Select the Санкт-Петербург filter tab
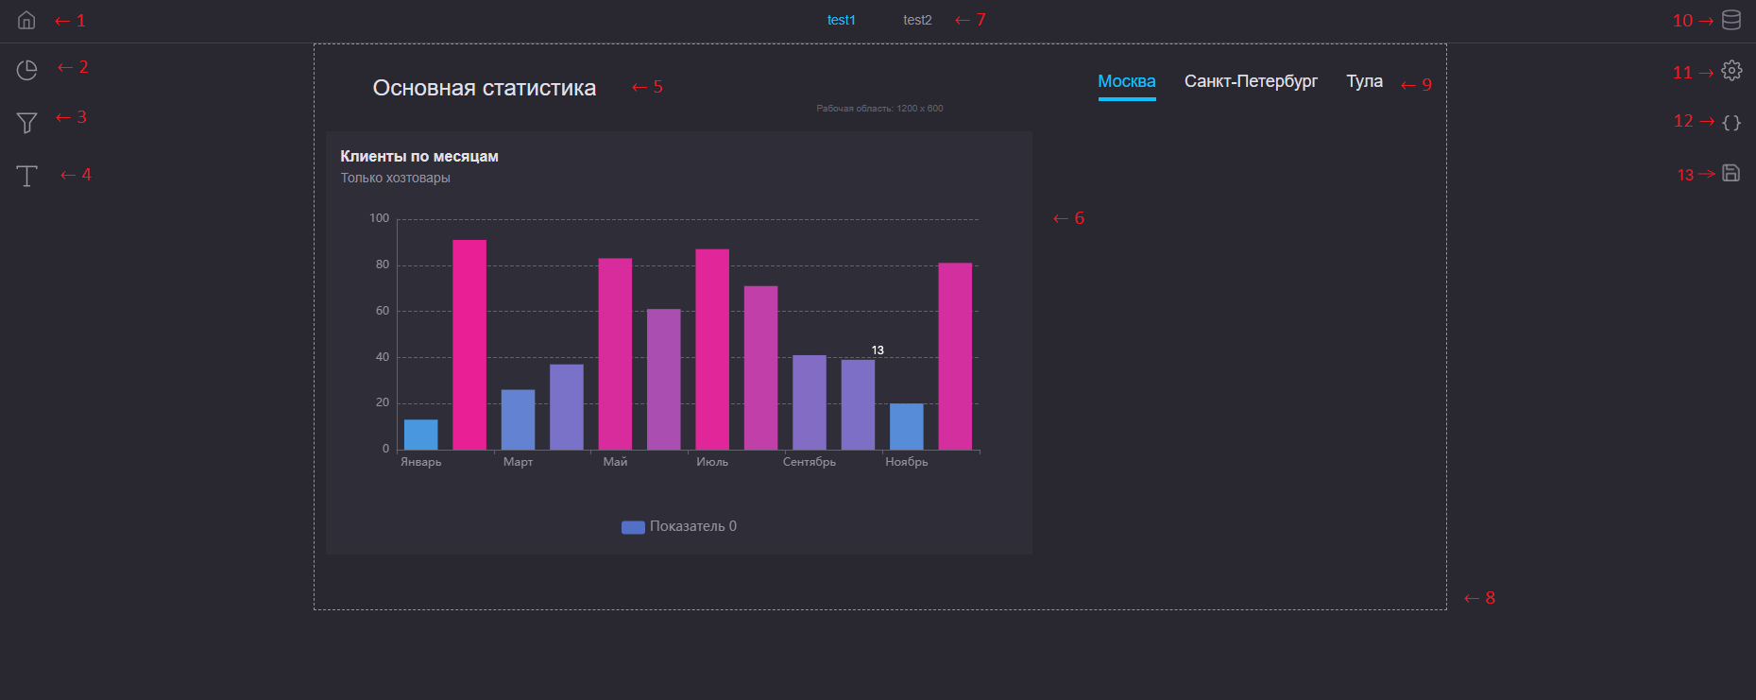Image resolution: width=1756 pixels, height=700 pixels. pos(1250,81)
